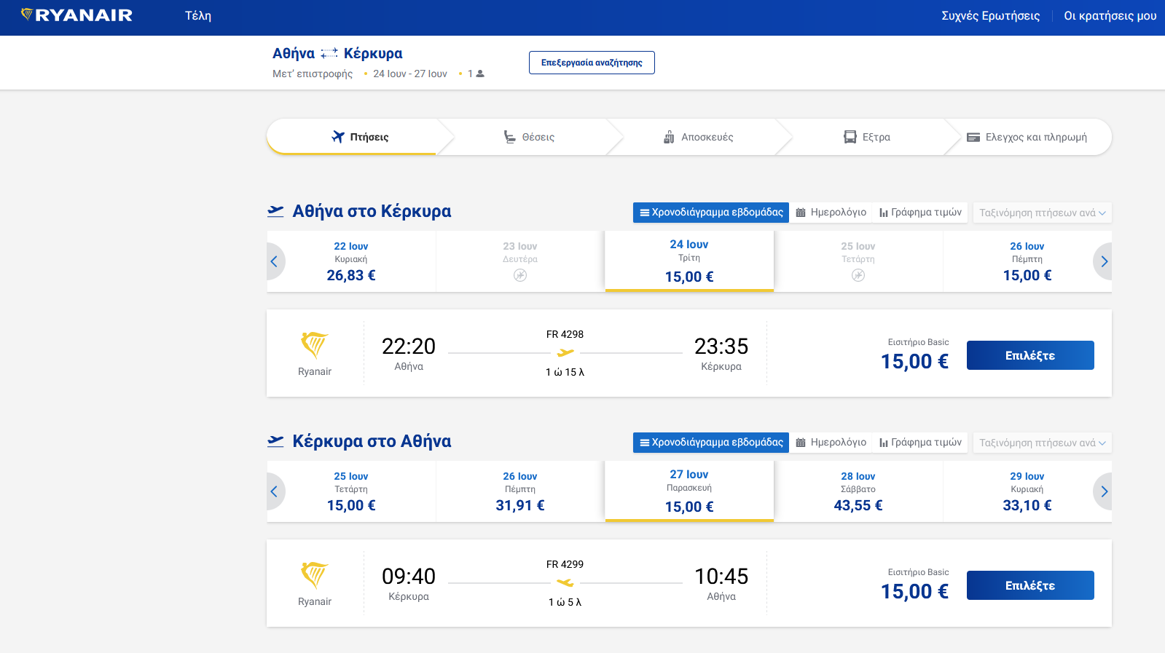Click the 10:45 arrival time
The height and width of the screenshot is (653, 1165).
721,576
